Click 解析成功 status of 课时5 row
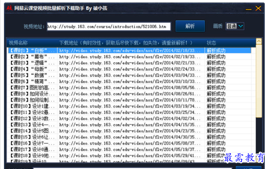The width and height of the screenshot is (268, 169). click(x=216, y=75)
